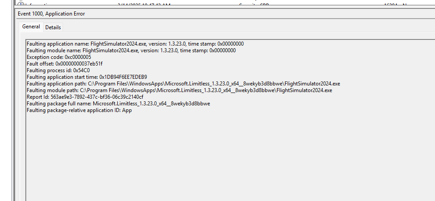Click the Faulting process id 0x54C0 line
This screenshot has width=435, height=201.
58,70
